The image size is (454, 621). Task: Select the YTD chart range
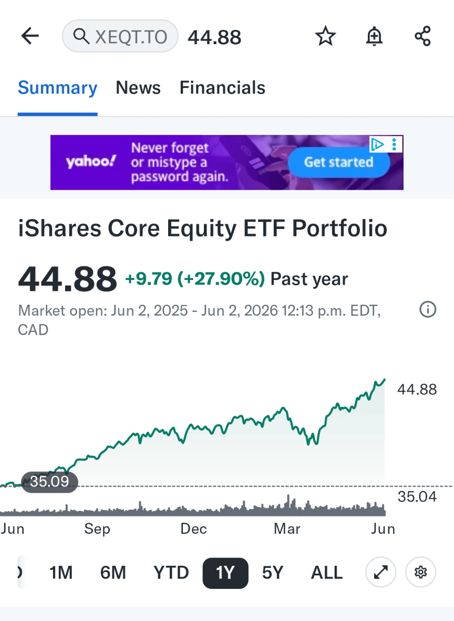[x=171, y=573]
